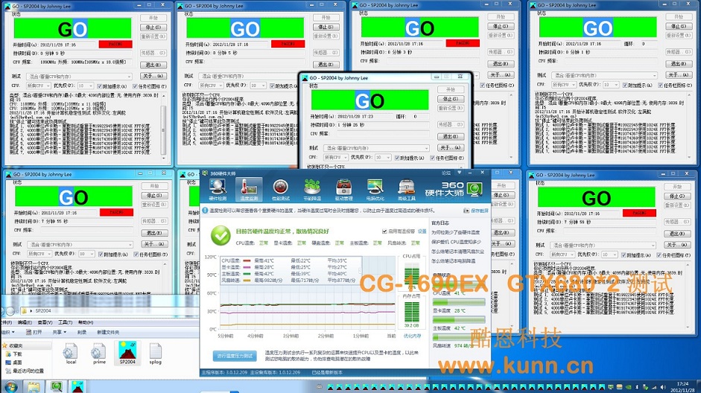
Task: Open 测试 mode dropdown in the 17:23 SP2004 window
Action: (x=377, y=148)
